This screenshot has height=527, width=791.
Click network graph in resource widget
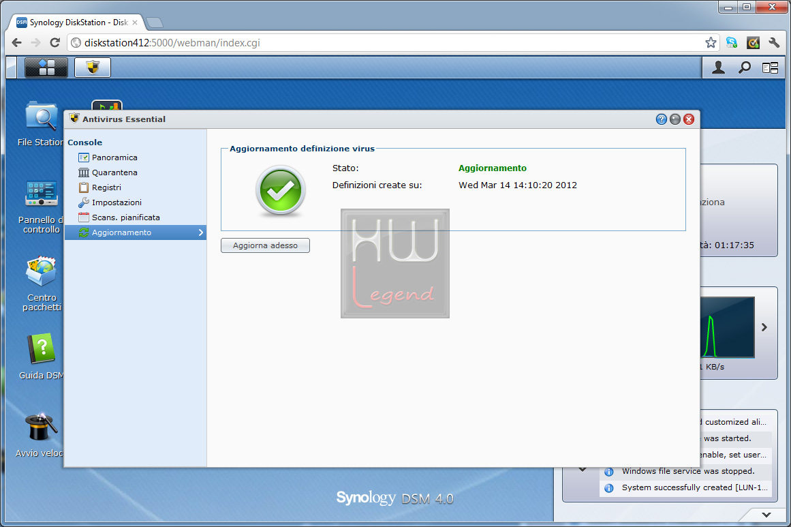click(728, 327)
